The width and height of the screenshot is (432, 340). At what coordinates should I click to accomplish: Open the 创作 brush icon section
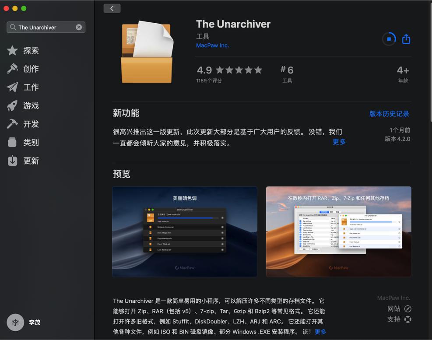coord(12,69)
